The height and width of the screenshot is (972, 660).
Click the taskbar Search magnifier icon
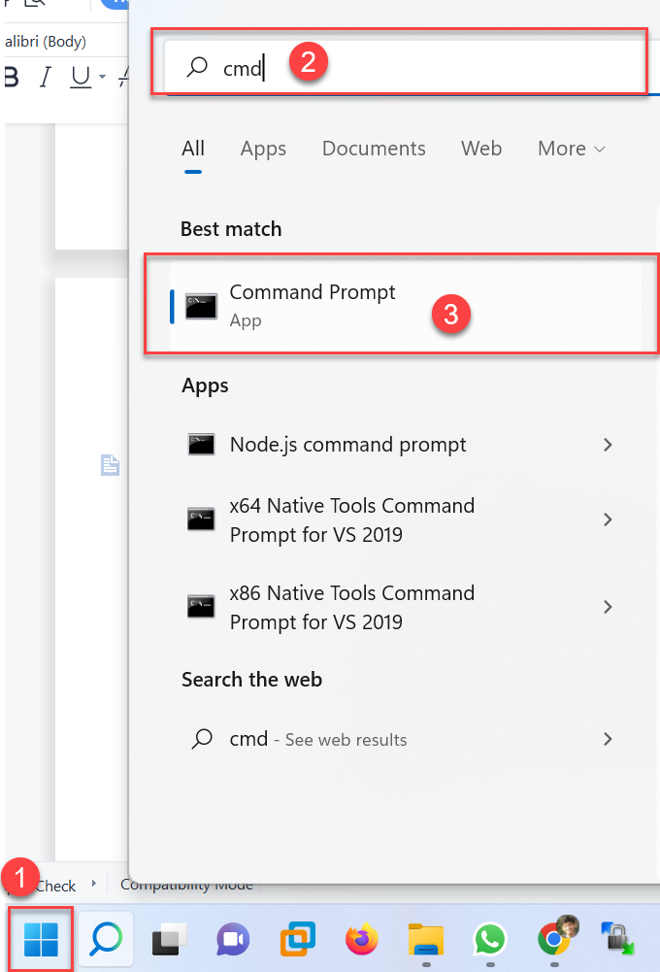point(106,939)
